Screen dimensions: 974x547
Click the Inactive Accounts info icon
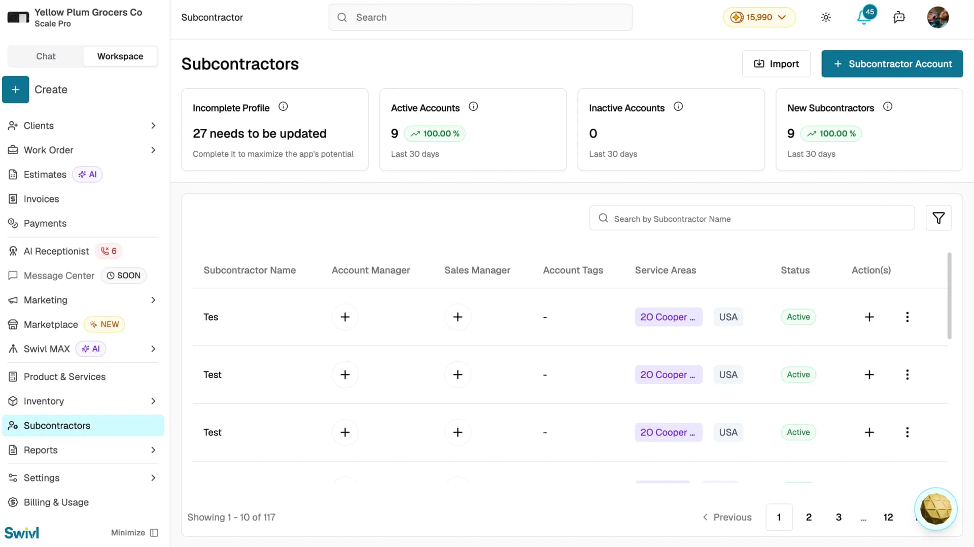[x=678, y=107]
